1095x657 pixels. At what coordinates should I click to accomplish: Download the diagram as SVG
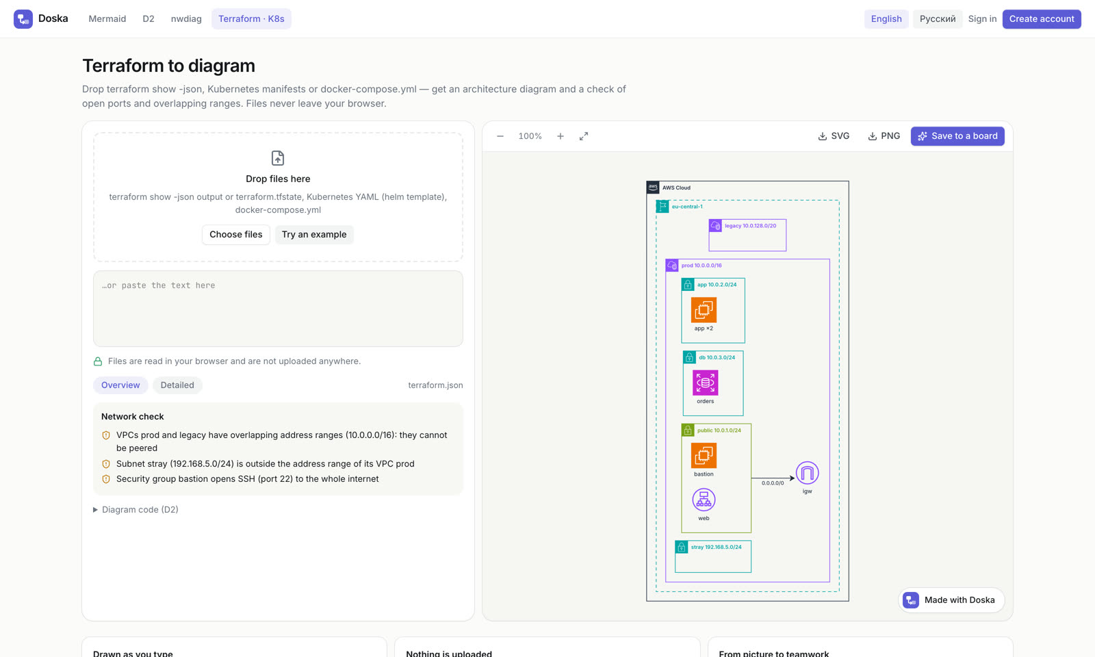834,136
